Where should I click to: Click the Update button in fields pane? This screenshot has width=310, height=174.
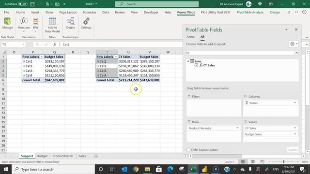[x=293, y=150]
